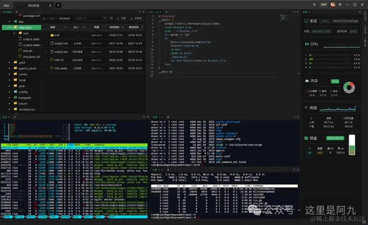Close the 终端 3 panel
The width and height of the screenshot is (368, 225).
point(298,169)
